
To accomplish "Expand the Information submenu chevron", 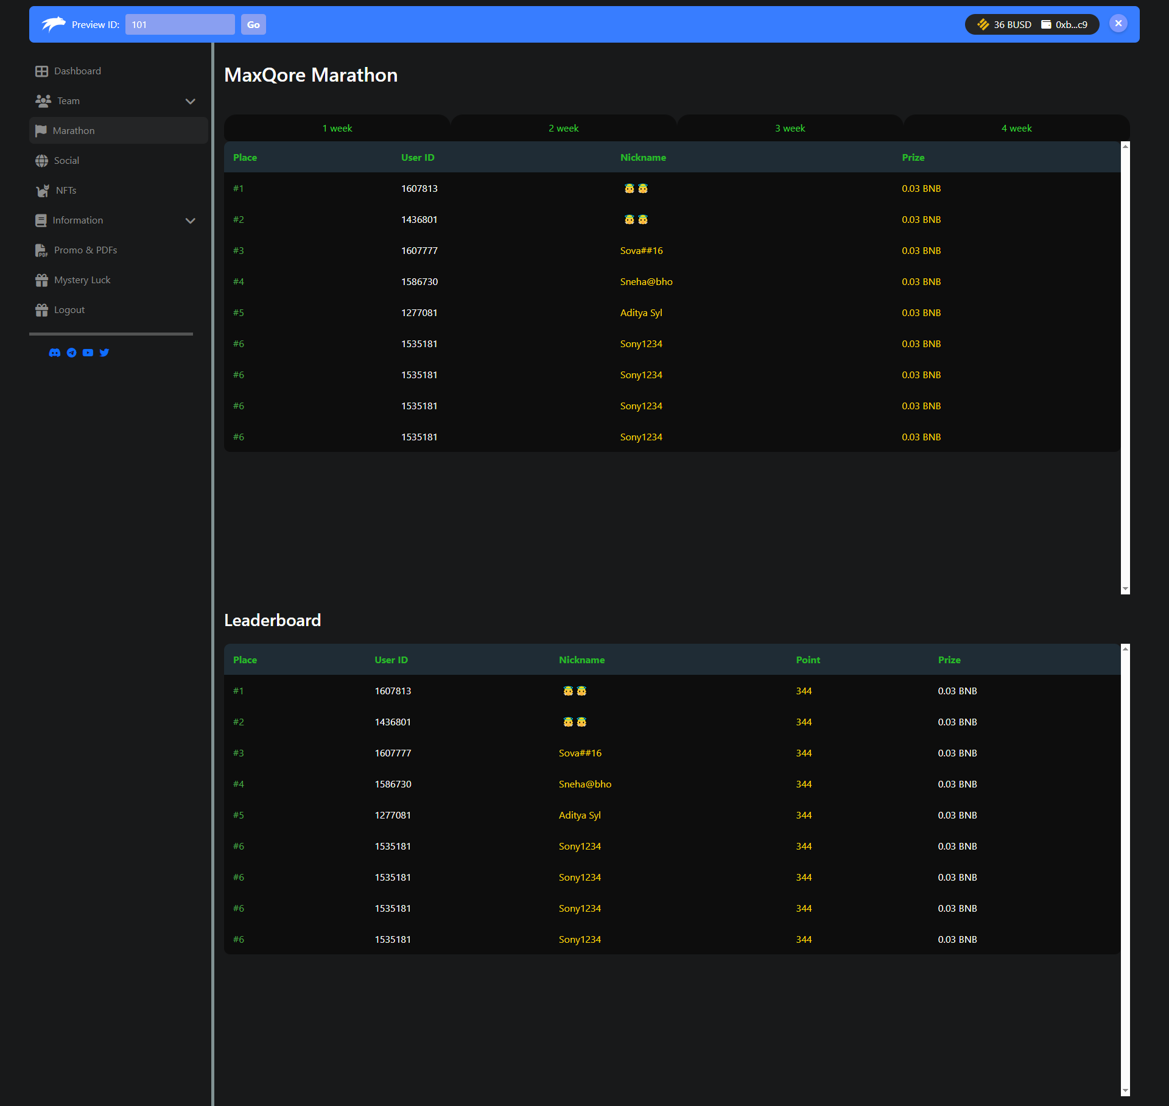I will pyautogui.click(x=191, y=220).
